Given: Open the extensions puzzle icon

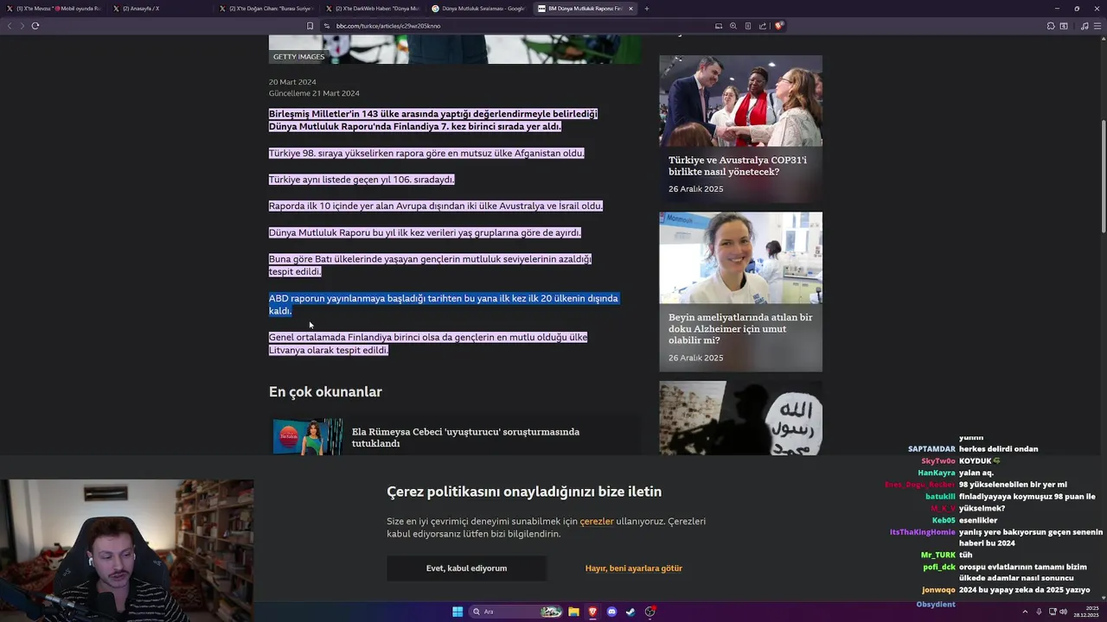Looking at the screenshot, I should coord(1051,26).
